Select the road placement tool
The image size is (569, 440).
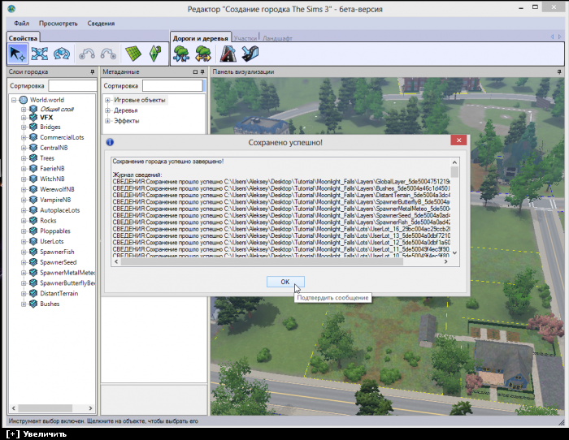coord(228,54)
